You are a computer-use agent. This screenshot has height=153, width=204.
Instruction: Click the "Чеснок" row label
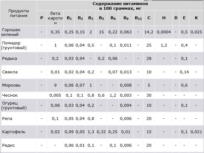[x=9, y=95]
